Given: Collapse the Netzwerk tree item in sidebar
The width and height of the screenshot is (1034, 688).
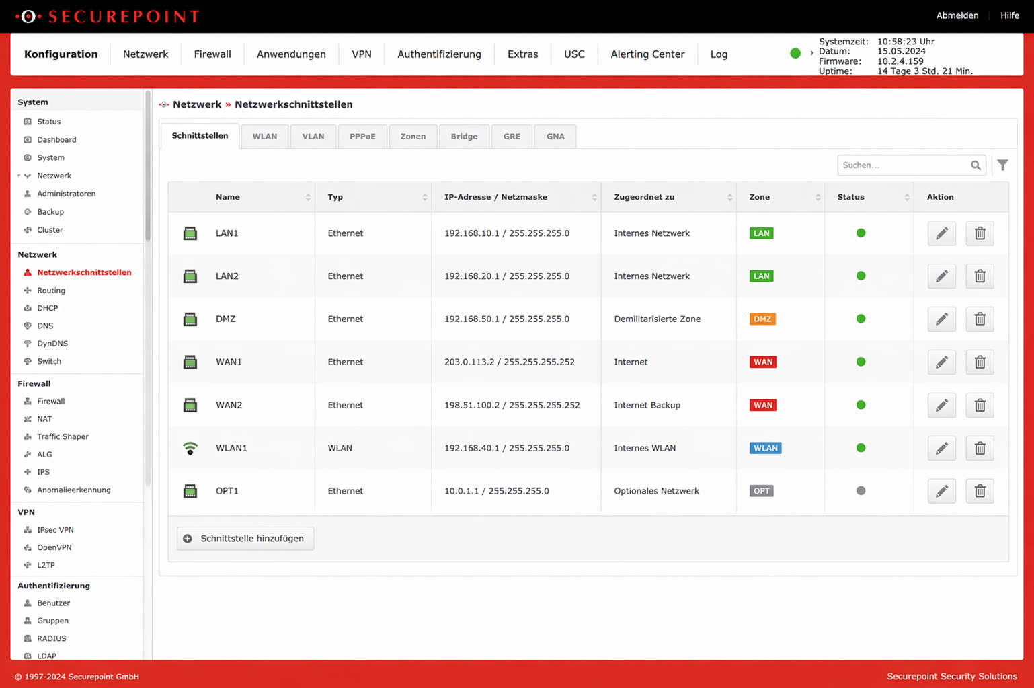Looking at the screenshot, I should click(x=19, y=176).
